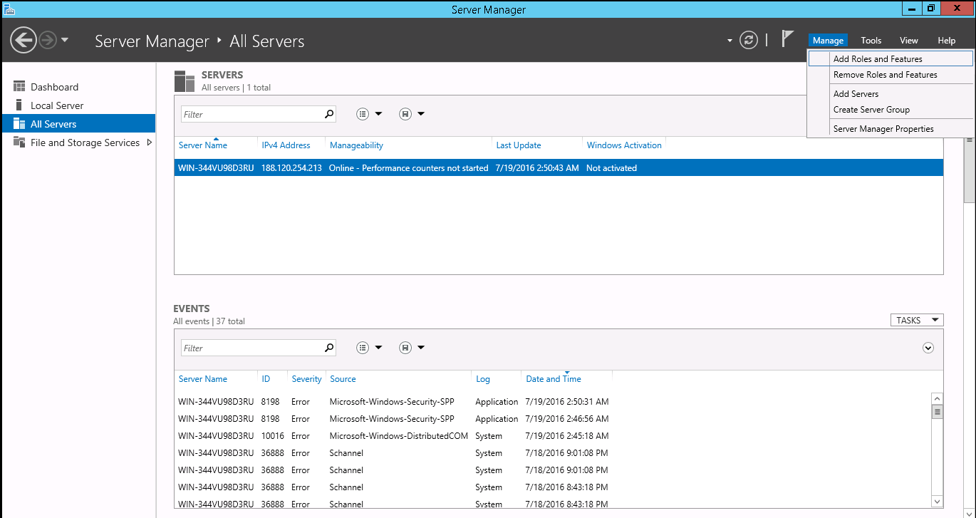This screenshot has height=518, width=976.
Task: Choose Add Servers from the Manage menu
Action: click(x=891, y=94)
